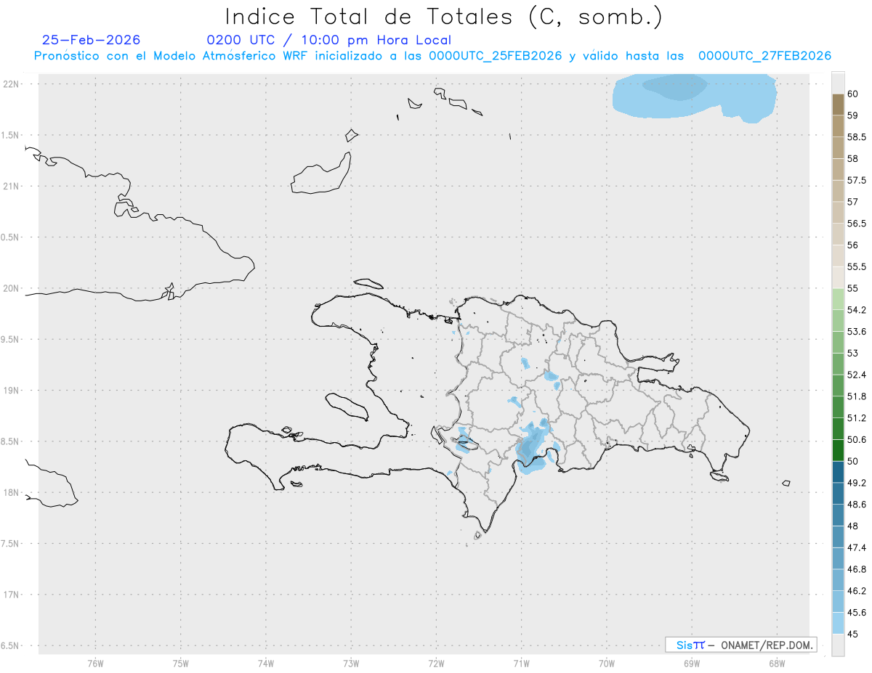This screenshot has height=673, width=872.
Task: Pick the color bar segment between 58 and 58.5
Action: point(838,147)
